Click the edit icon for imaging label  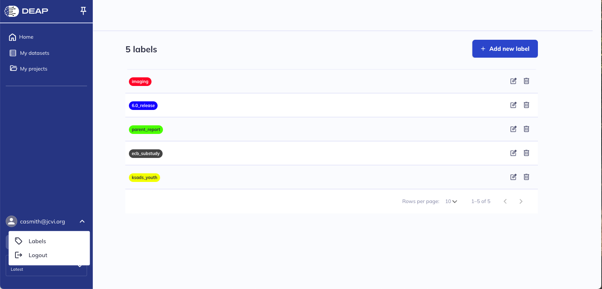click(x=513, y=81)
